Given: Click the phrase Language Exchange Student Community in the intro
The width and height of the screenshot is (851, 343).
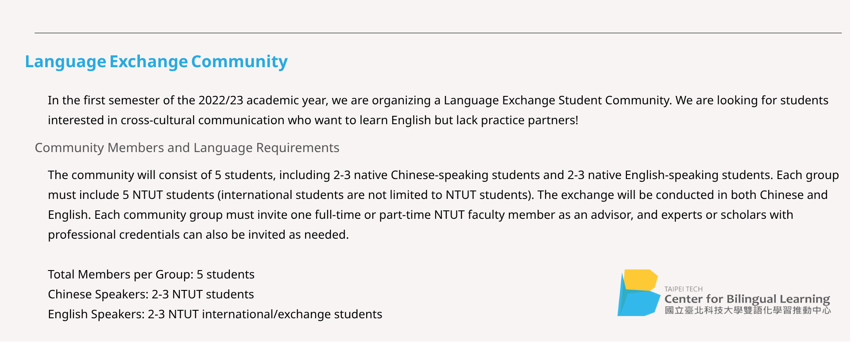Looking at the screenshot, I should (x=557, y=100).
